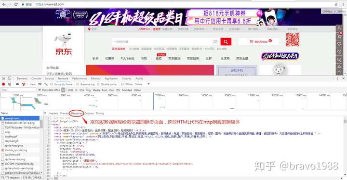Select the mobile_qrcode.png request

pyautogui.click(x=20, y=150)
